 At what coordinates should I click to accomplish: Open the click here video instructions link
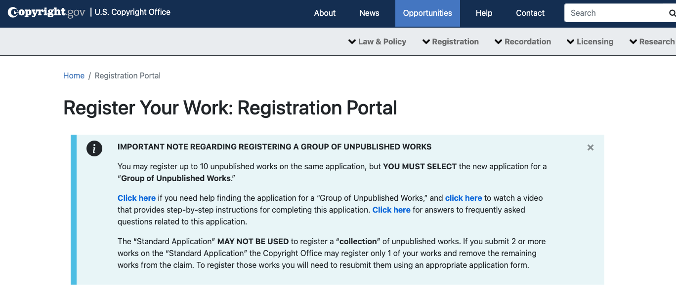coord(463,198)
